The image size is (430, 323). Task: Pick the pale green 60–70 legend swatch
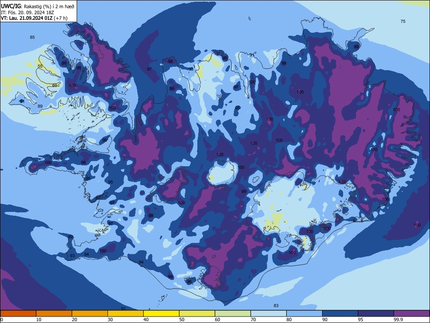click(x=233, y=314)
